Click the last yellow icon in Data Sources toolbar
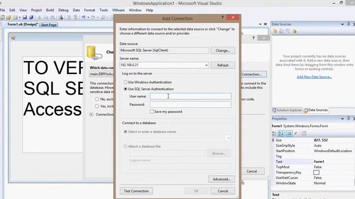Image resolution: width=355 pixels, height=199 pixels. pos(295,32)
